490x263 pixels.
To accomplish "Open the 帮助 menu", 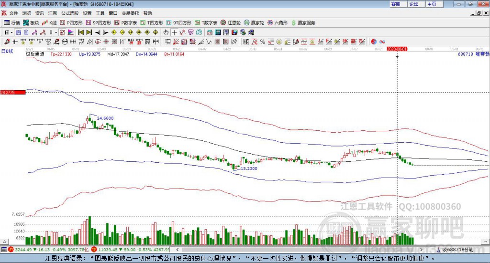I will coord(147,13).
